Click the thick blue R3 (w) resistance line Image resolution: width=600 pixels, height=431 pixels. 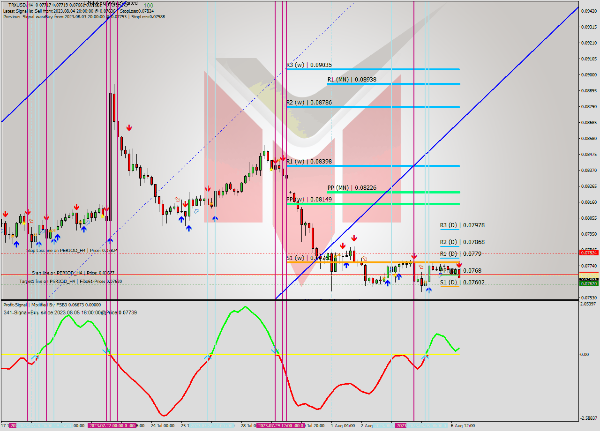tap(373, 69)
